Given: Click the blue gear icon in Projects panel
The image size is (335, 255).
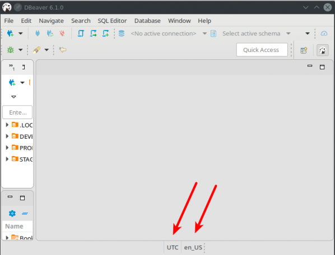Looking at the screenshot, I should coord(12,214).
